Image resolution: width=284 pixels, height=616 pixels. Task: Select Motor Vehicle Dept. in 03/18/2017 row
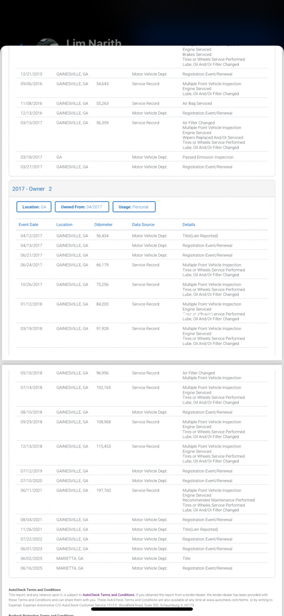tap(150, 157)
